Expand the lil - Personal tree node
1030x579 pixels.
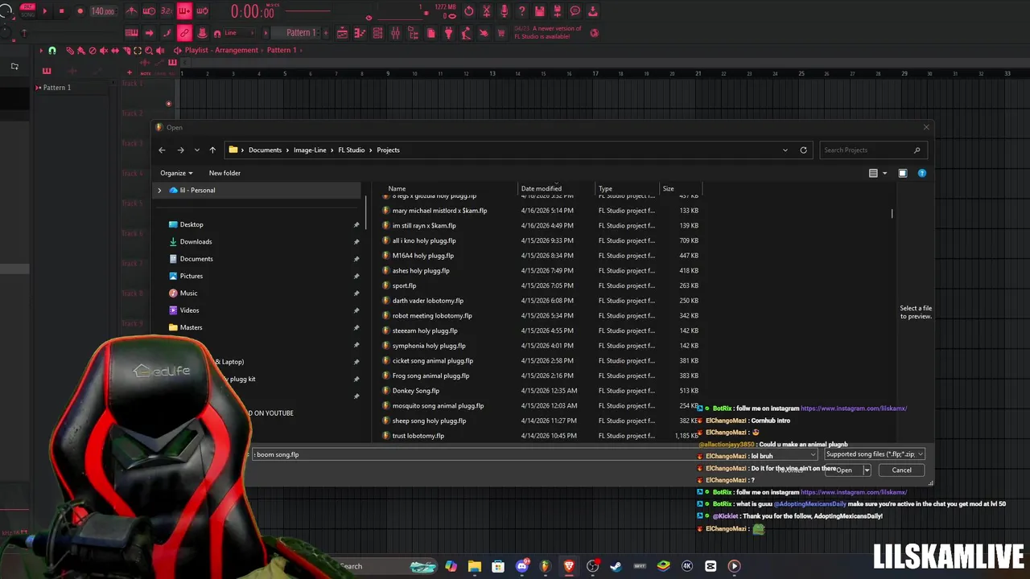point(159,191)
